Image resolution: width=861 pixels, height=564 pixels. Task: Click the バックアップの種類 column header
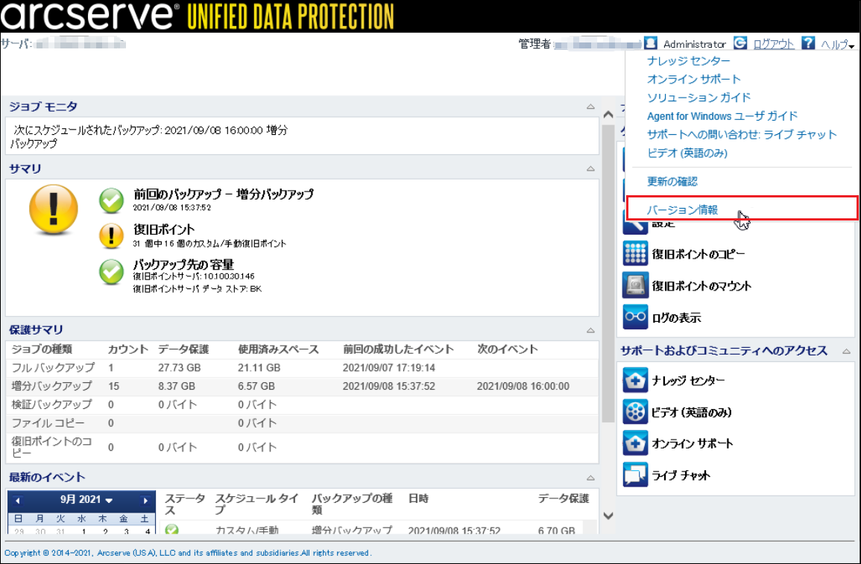click(352, 504)
